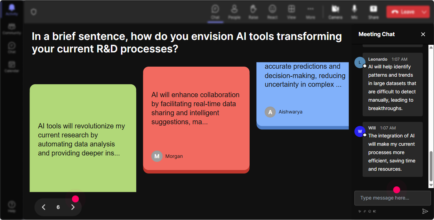The width and height of the screenshot is (434, 220).
Task: Send the chat message
Action: (x=425, y=211)
